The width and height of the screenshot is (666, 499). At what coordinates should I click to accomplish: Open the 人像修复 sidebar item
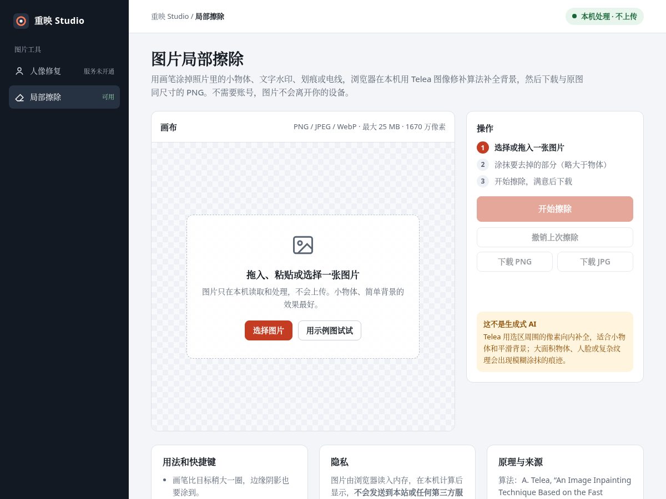64,71
